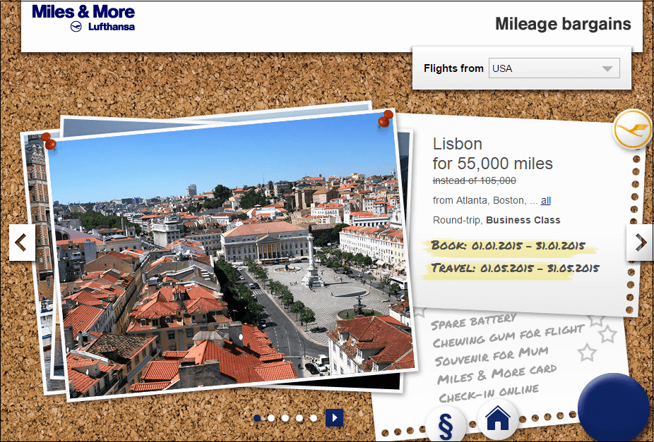The width and height of the screenshot is (654, 442).
Task: Click the Travel 01.05.2015 – 31.05.2015 note
Action: (x=515, y=268)
